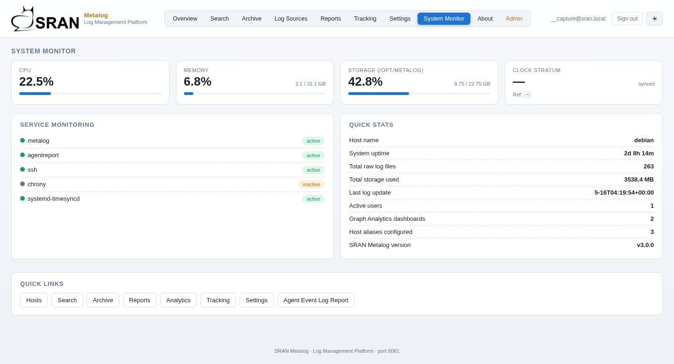
Task: Open the Tracking tab
Action: pos(365,19)
